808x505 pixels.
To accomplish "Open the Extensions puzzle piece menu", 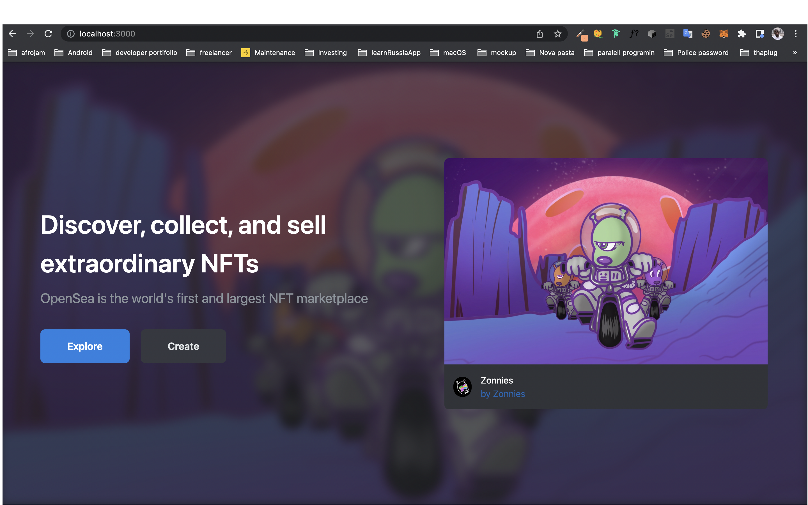I will click(742, 34).
